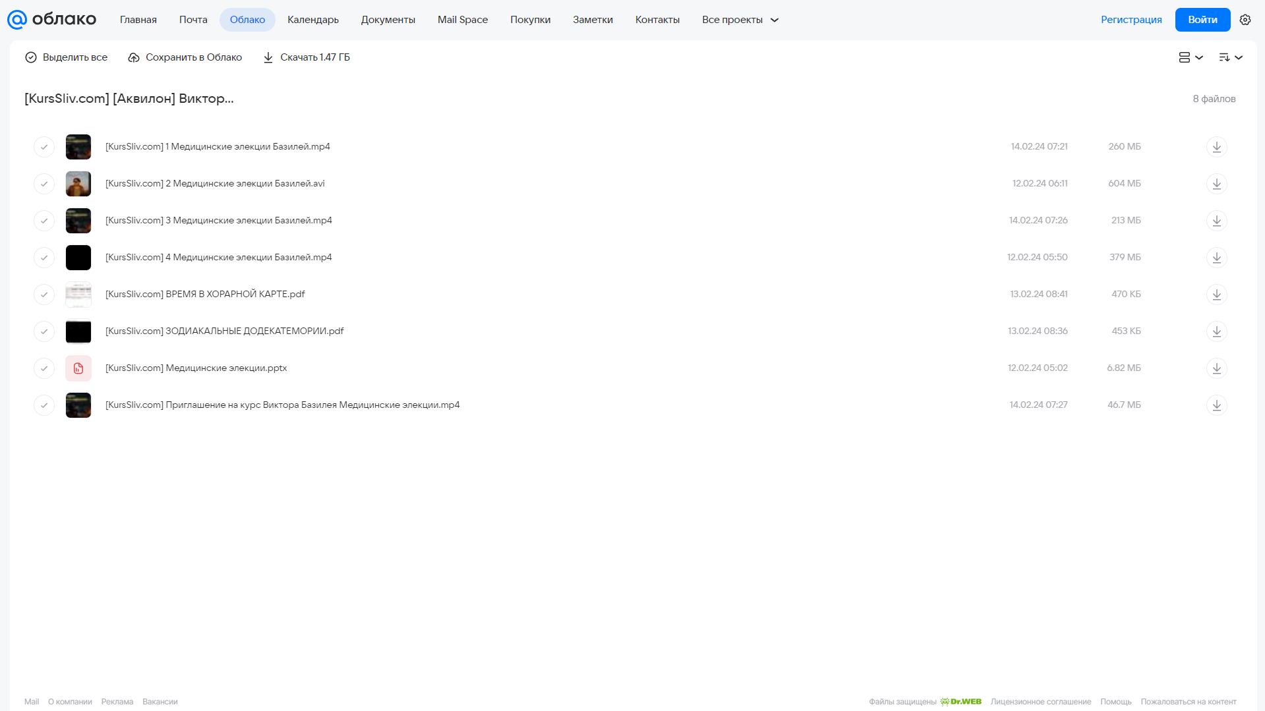Click Скачать 1.47 ГБ download all

tap(307, 57)
